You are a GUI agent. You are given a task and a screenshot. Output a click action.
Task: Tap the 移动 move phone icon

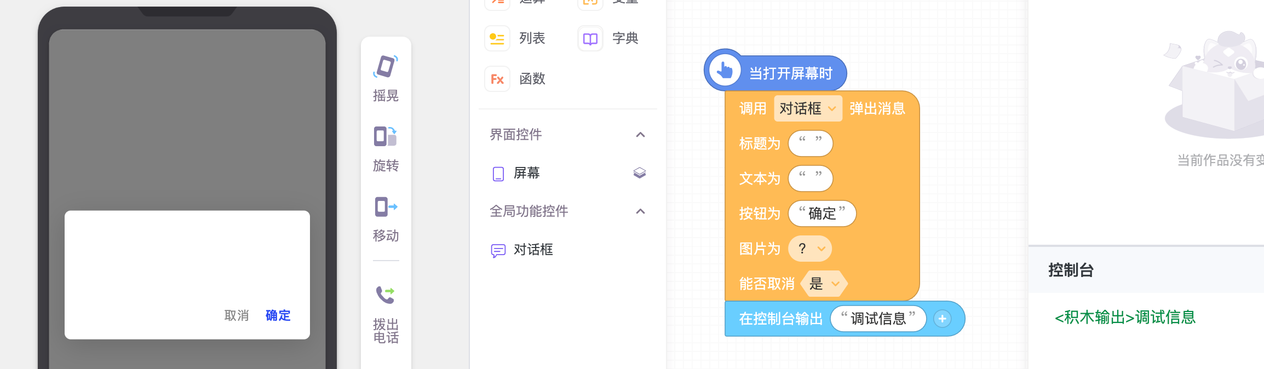tap(386, 207)
